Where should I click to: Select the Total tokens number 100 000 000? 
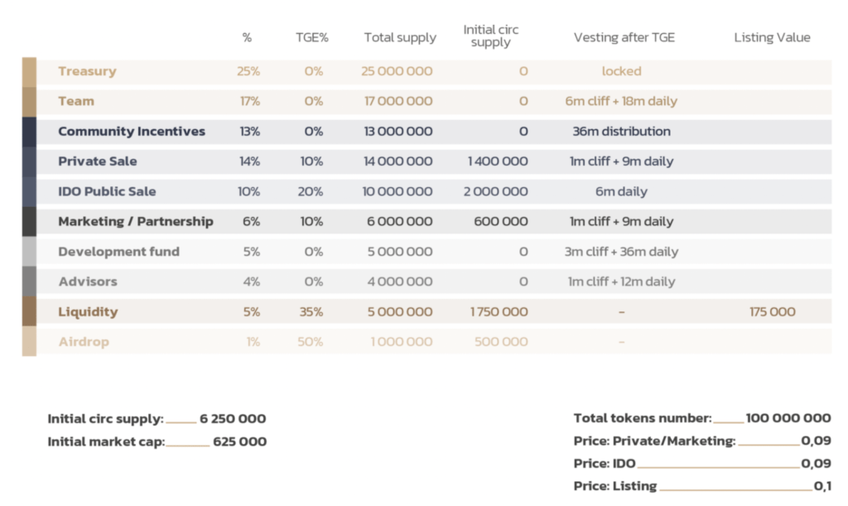pyautogui.click(x=788, y=419)
